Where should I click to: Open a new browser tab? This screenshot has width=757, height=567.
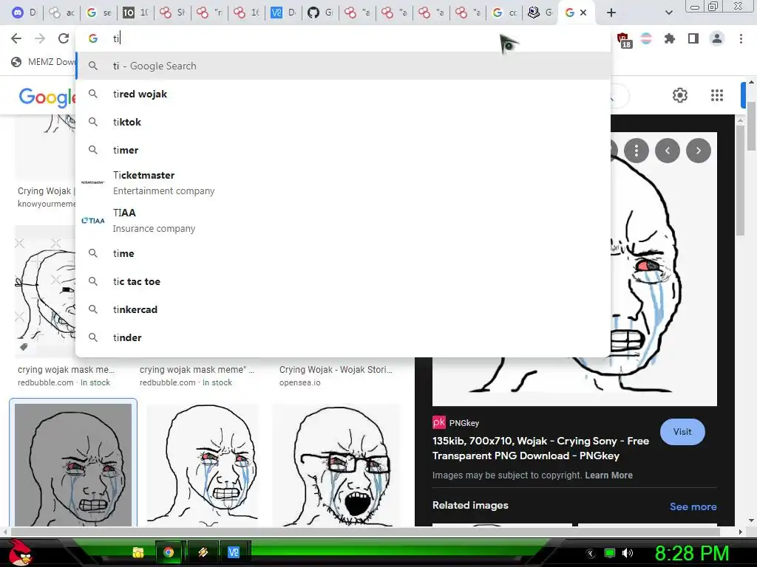pos(611,13)
